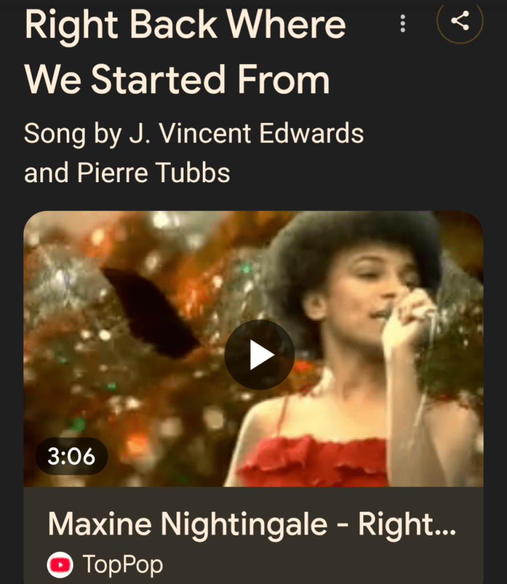Click the 3:06 duration badge
Viewport: 507px width, 584px height.
pyautogui.click(x=71, y=456)
